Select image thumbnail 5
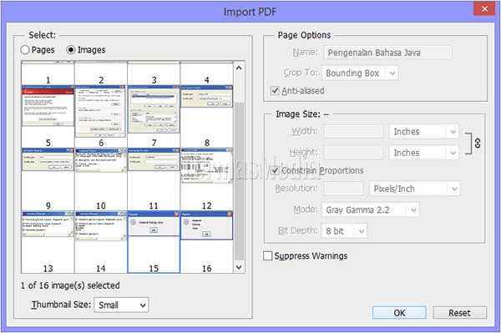The height and width of the screenshot is (333, 501). (x=48, y=116)
